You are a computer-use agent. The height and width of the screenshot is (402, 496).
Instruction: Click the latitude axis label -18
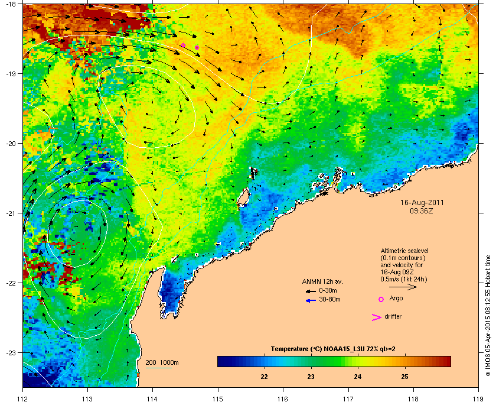(x=11, y=4)
